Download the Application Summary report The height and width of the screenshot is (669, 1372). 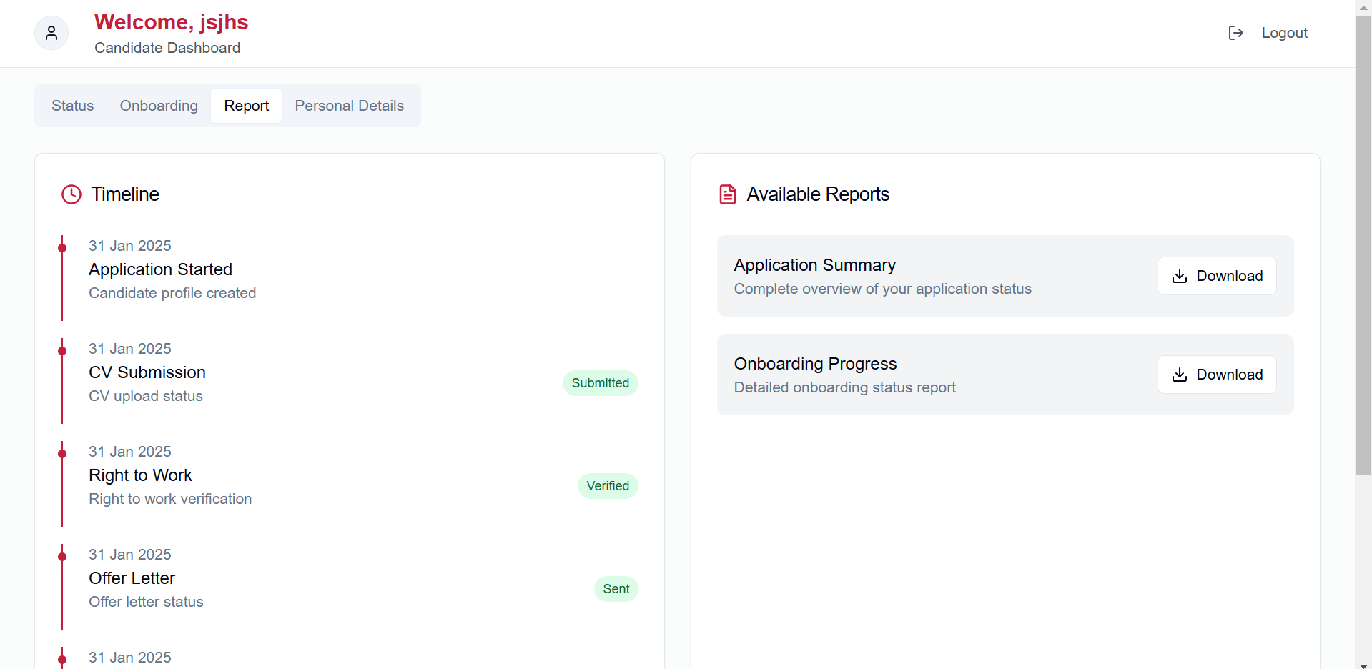[x=1217, y=276]
